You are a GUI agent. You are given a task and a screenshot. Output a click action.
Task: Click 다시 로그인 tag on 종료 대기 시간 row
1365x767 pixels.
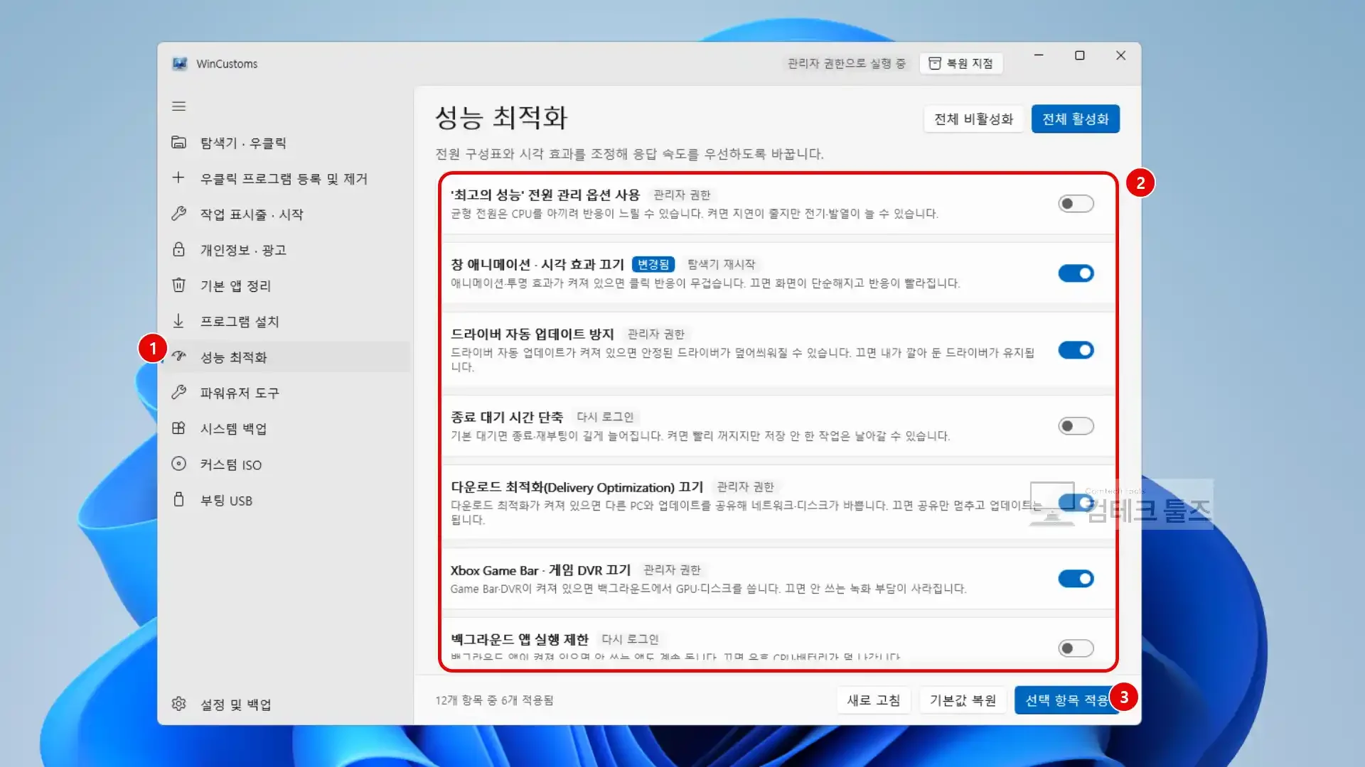[604, 417]
